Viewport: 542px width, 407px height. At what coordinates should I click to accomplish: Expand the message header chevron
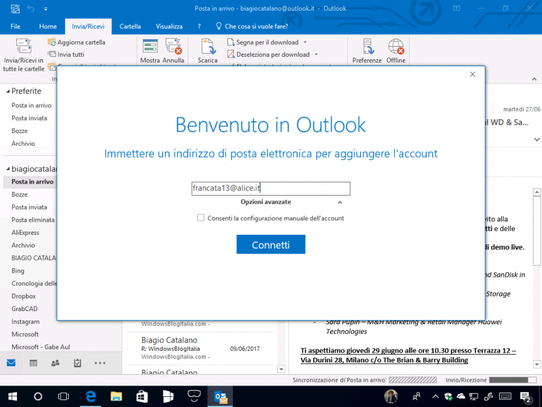[x=537, y=139]
